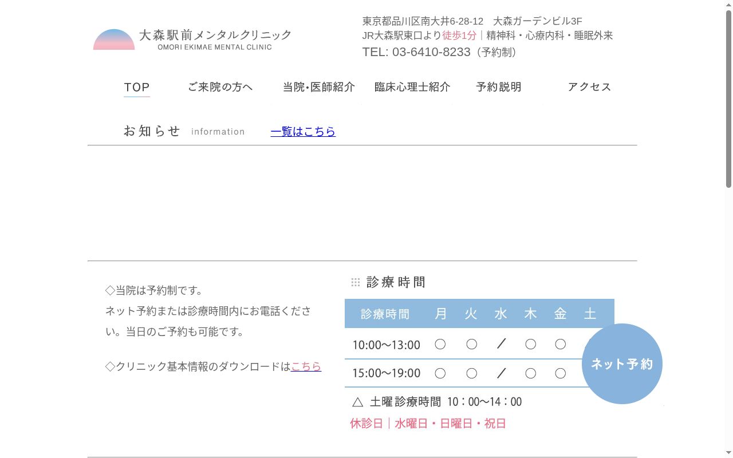Click the 土 column header
The width and height of the screenshot is (733, 458).
(x=590, y=314)
